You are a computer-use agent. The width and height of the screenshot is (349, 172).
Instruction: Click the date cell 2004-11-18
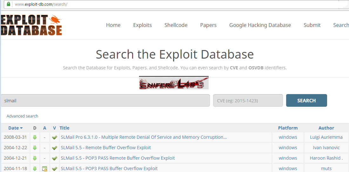[15, 169]
